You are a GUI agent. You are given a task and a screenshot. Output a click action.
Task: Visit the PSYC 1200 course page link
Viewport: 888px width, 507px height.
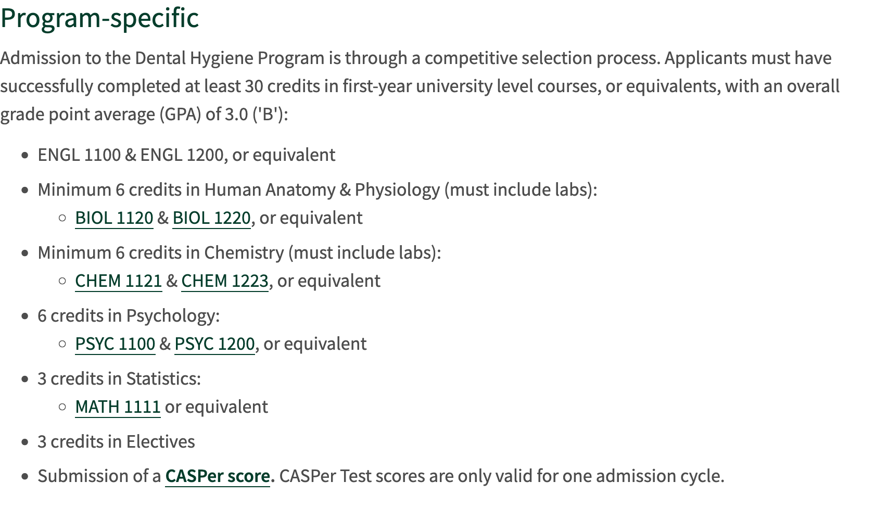(x=214, y=344)
